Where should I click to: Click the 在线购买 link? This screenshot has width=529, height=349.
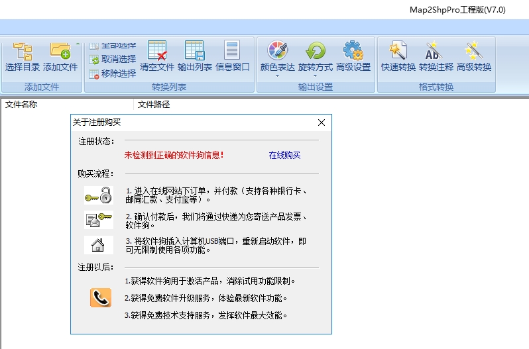pos(284,156)
